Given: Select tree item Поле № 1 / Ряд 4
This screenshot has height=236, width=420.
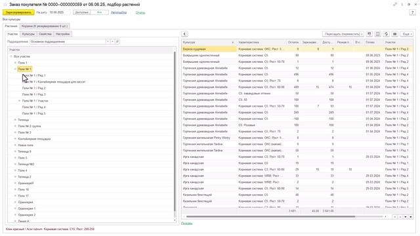Looking at the screenshot, I should [x=34, y=108].
